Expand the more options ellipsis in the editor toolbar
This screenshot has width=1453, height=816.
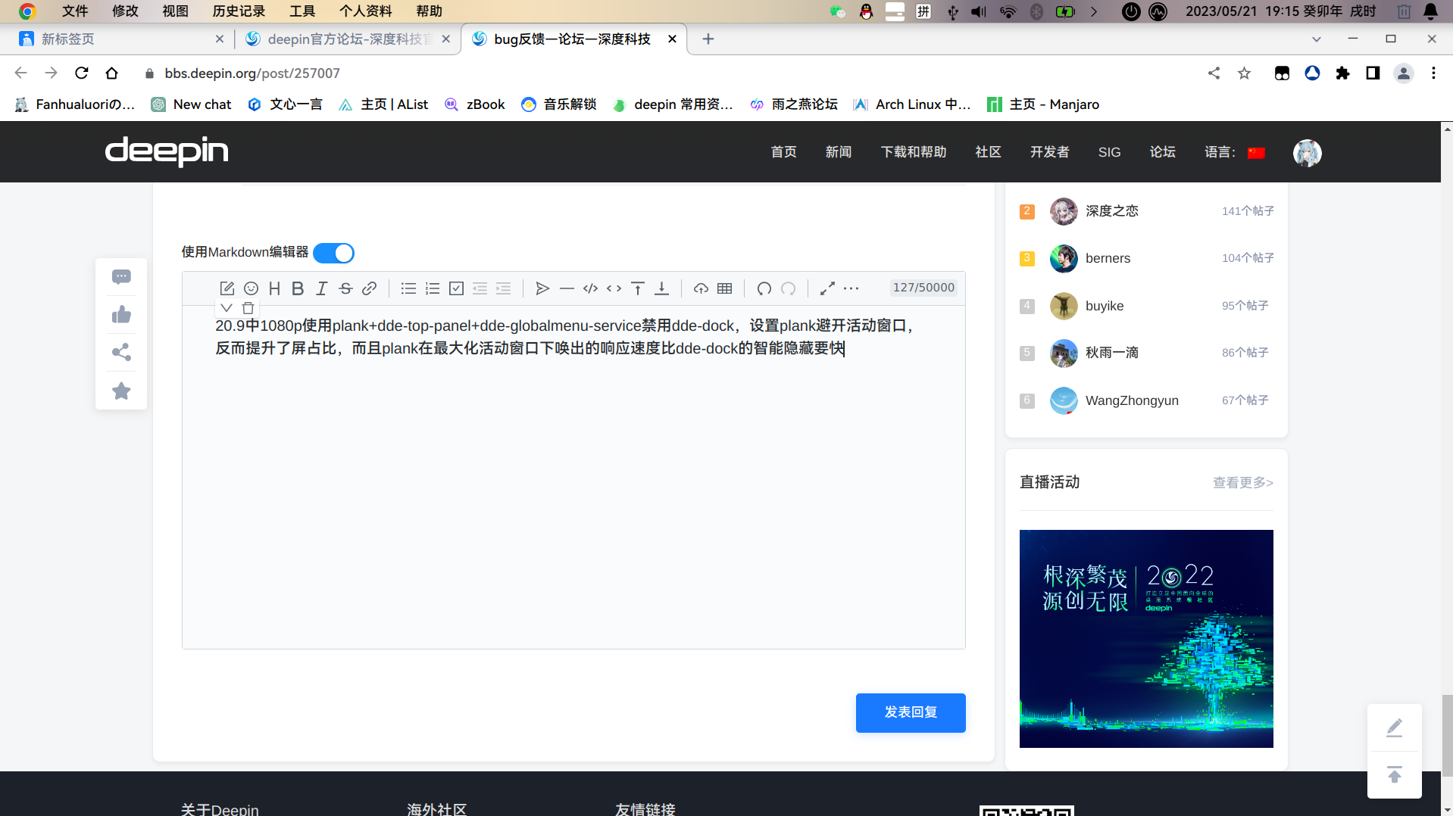click(851, 288)
